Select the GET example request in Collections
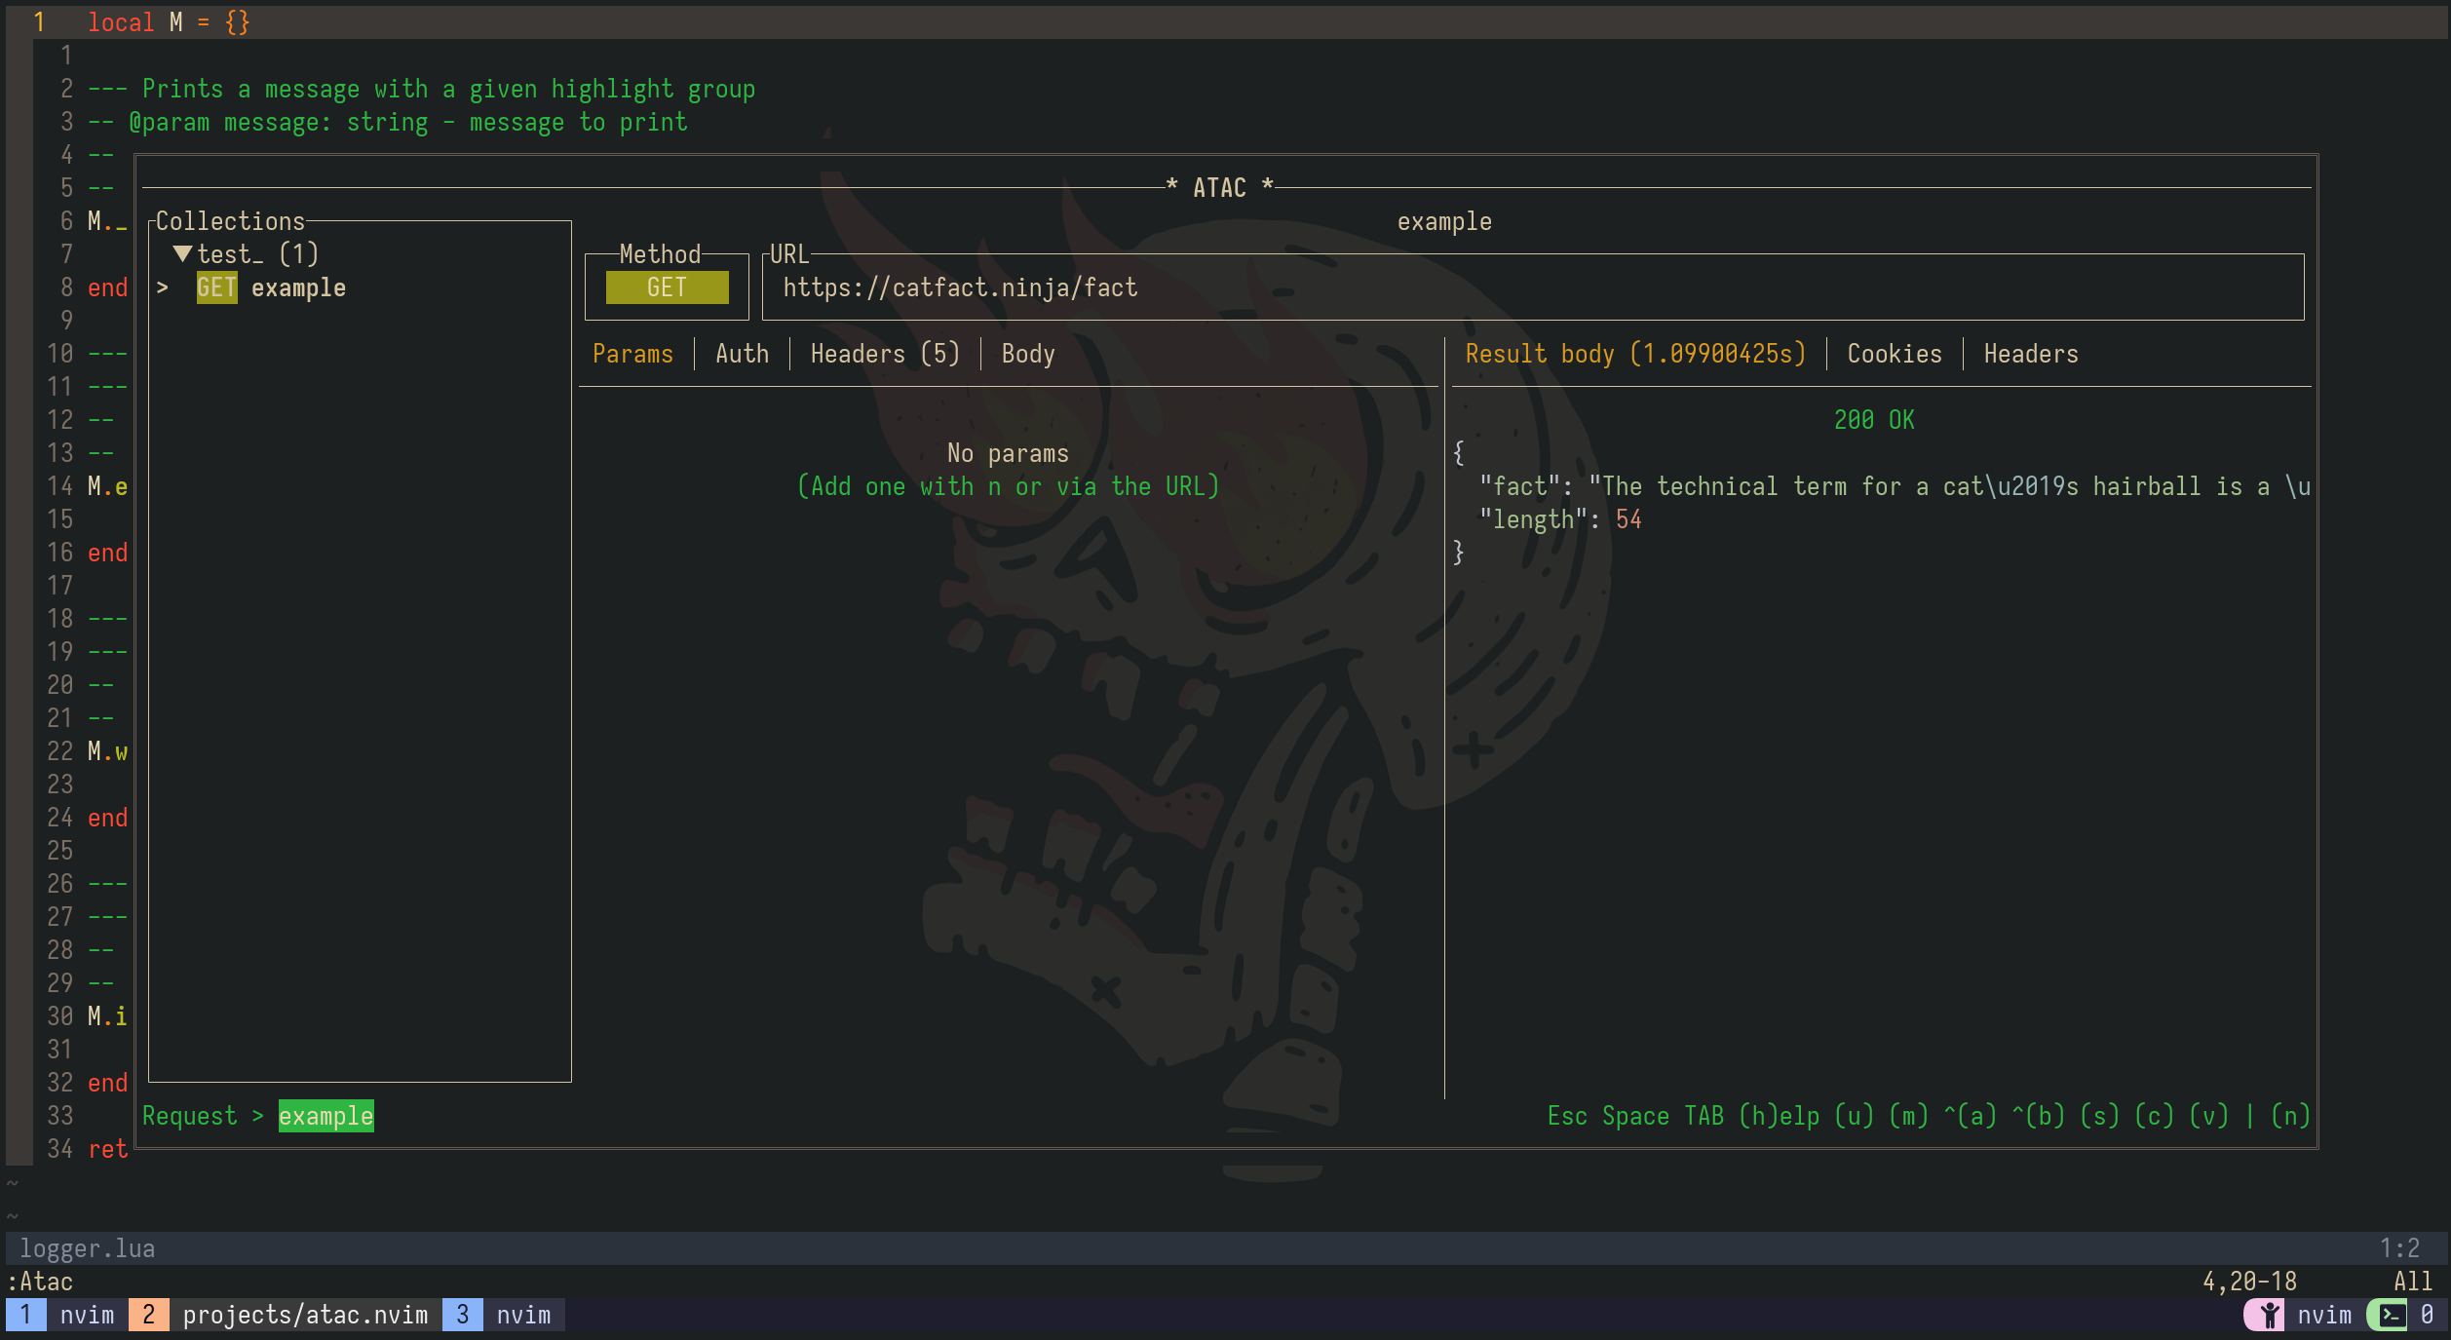This screenshot has width=2451, height=1340. 271,288
